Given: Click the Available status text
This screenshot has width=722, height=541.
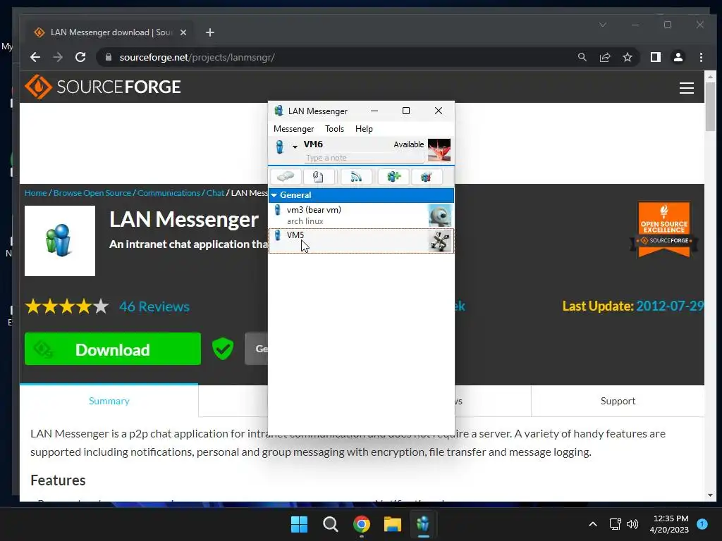Looking at the screenshot, I should (408, 144).
